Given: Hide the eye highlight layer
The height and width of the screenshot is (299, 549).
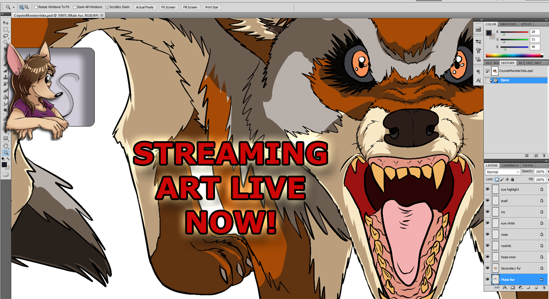Looking at the screenshot, I should [487, 189].
